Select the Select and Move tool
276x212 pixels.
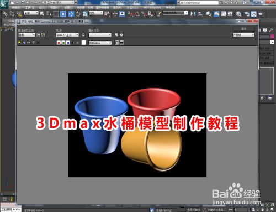(x=71, y=14)
